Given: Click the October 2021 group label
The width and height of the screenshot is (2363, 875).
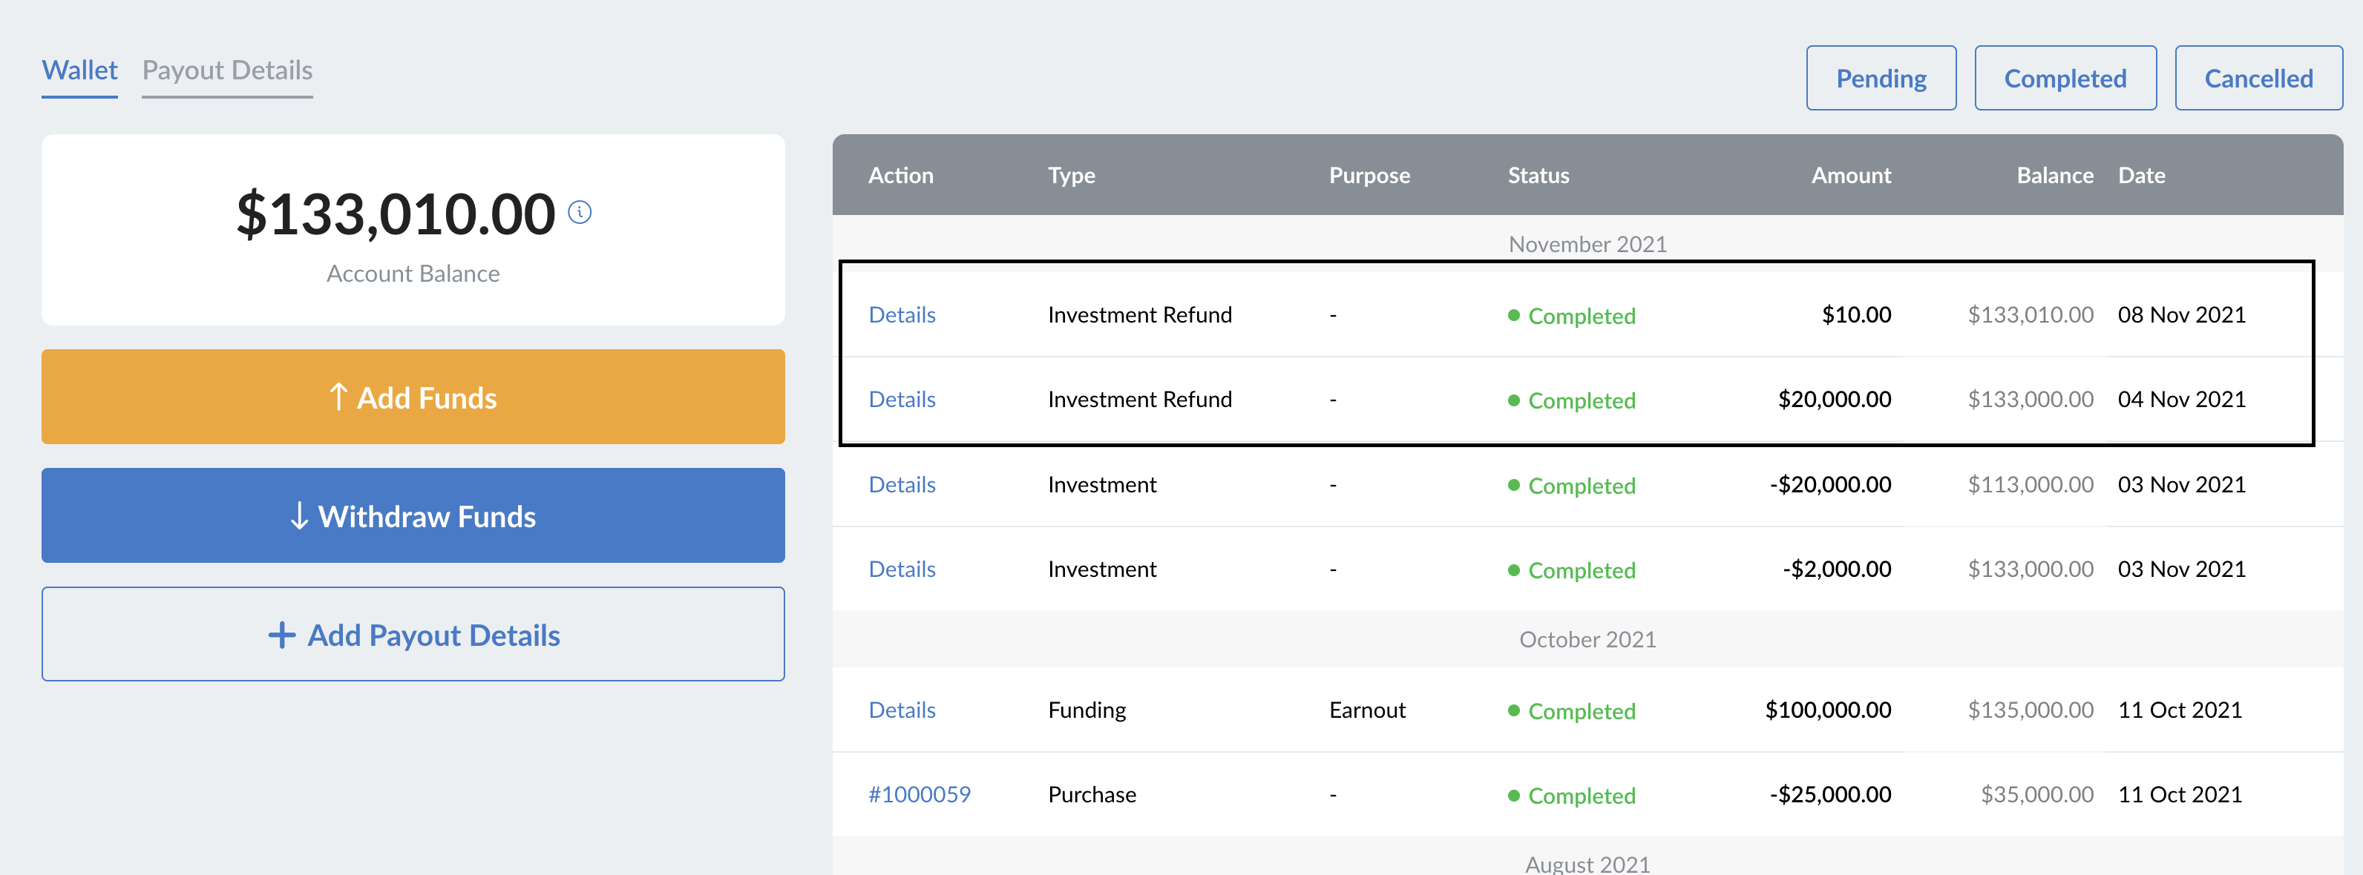Looking at the screenshot, I should click(x=1587, y=638).
